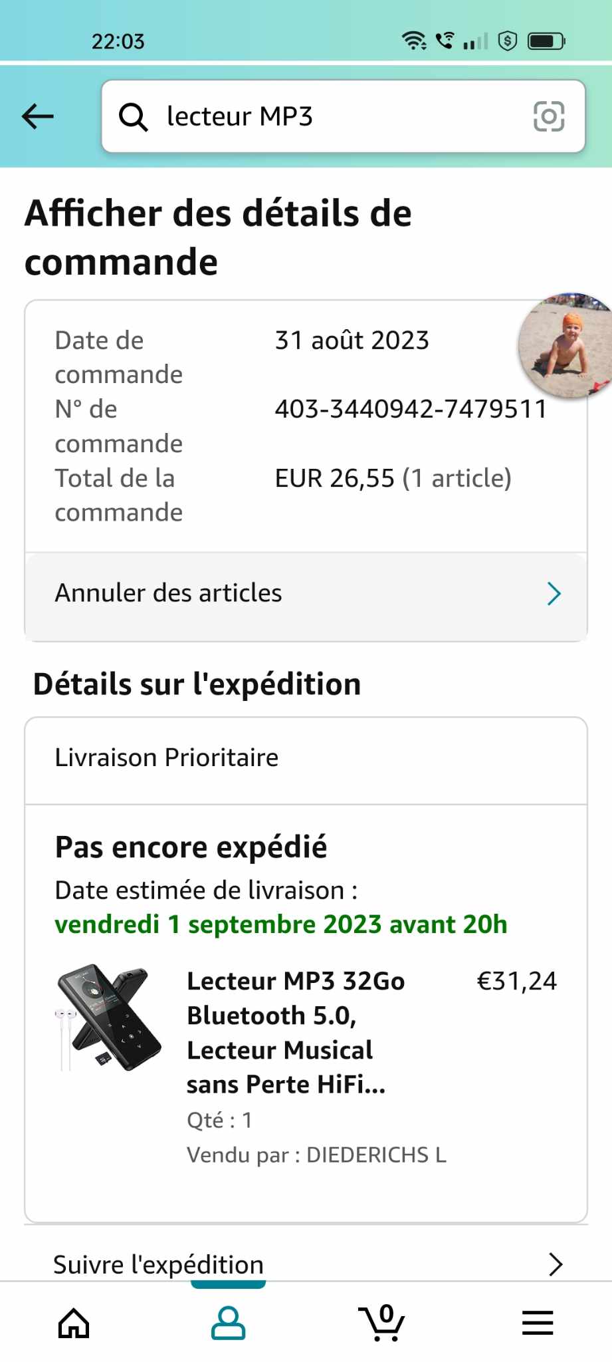Image resolution: width=612 pixels, height=1362 pixels.
Task: Tap the search magnifier icon
Action: [133, 117]
